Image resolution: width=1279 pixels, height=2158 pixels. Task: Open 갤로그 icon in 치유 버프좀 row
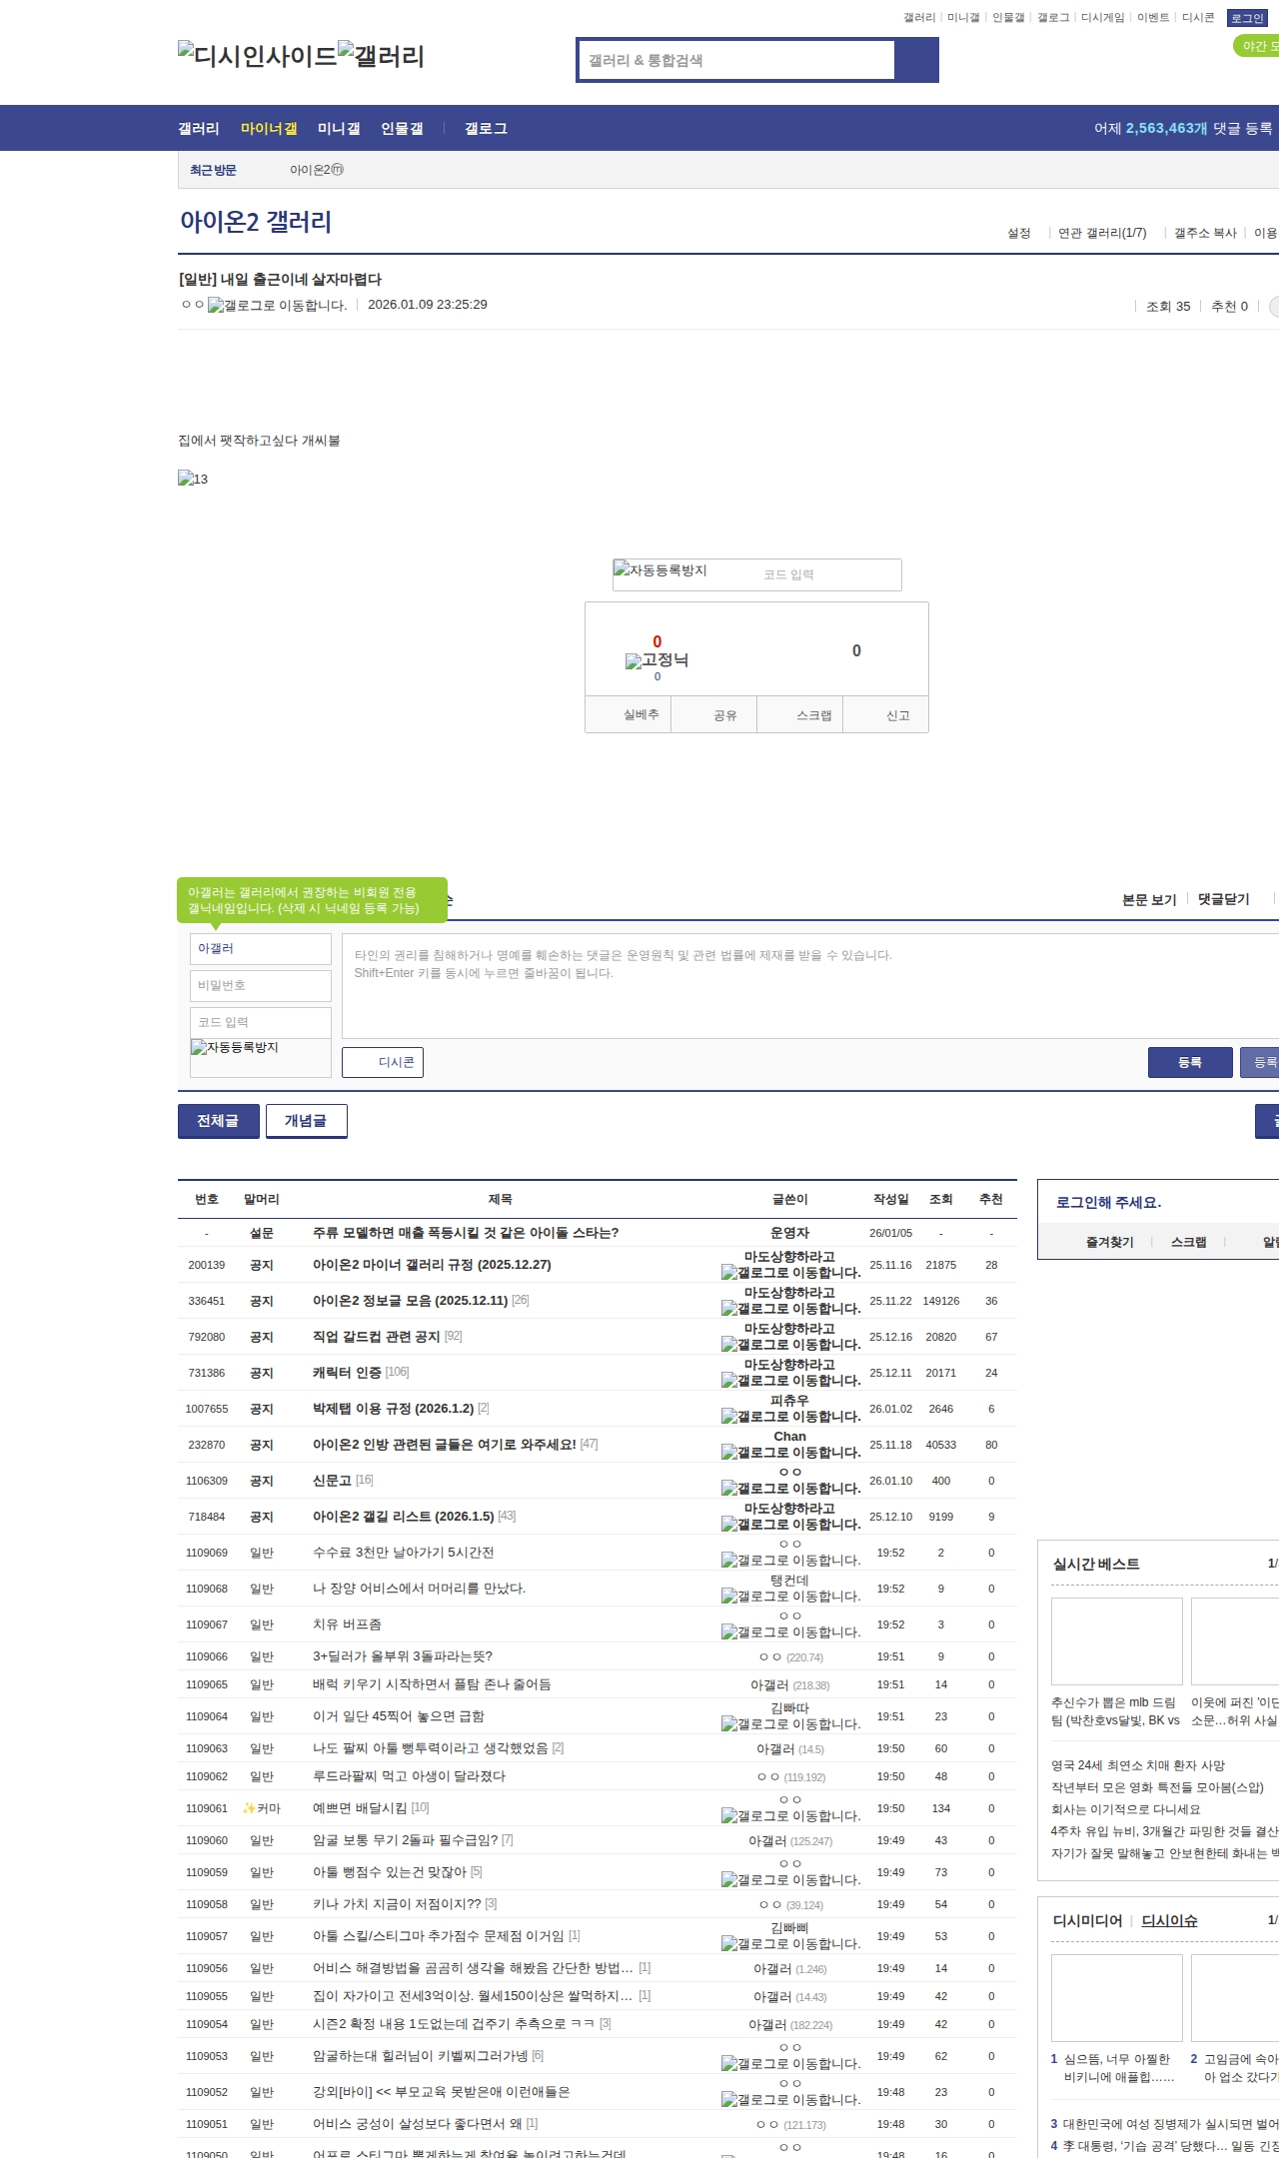pos(790,1632)
